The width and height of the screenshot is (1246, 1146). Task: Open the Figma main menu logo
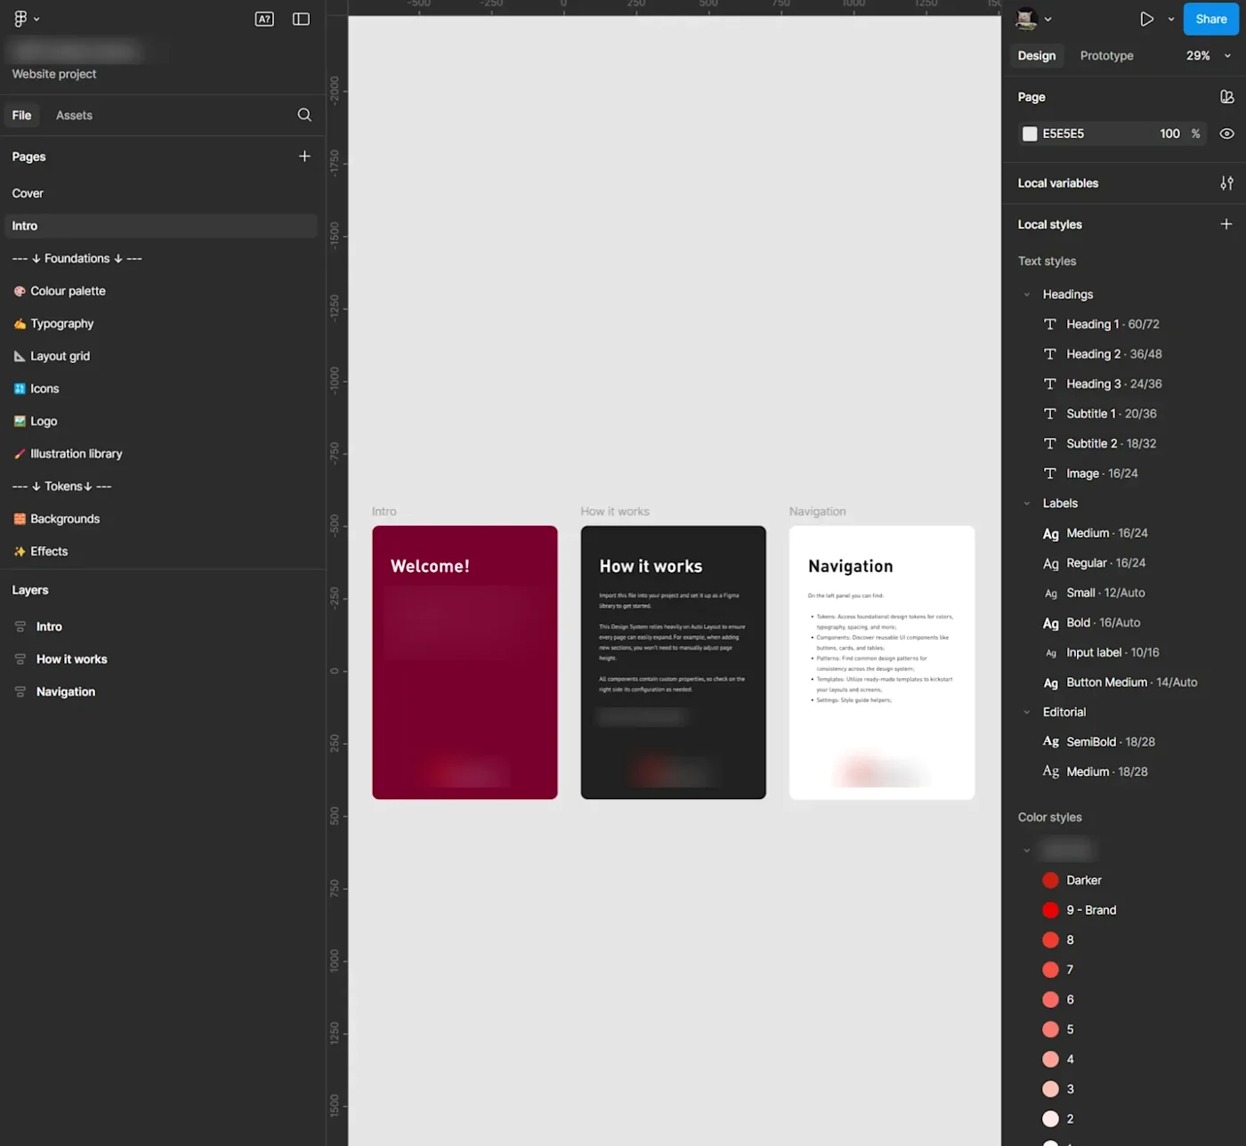20,19
